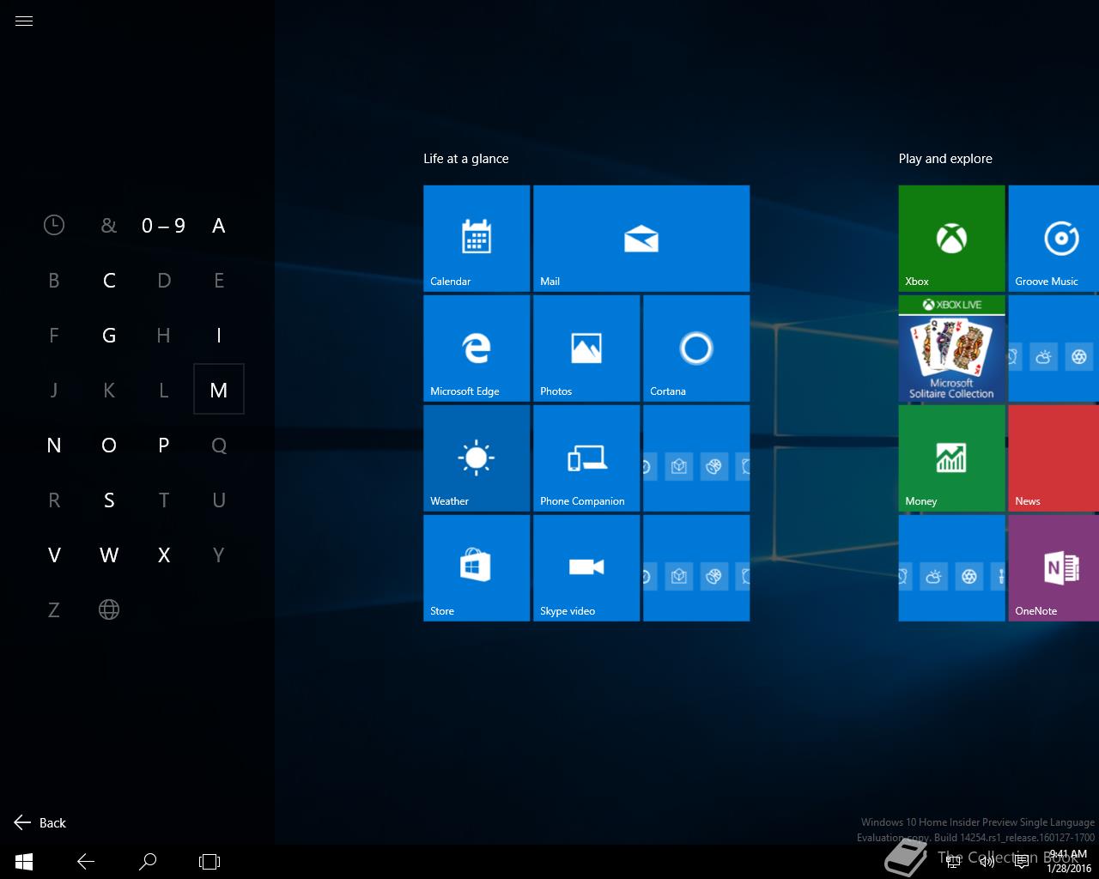Open Microsoft Solitaire Collection tile
The height and width of the screenshot is (879, 1099).
click(951, 349)
